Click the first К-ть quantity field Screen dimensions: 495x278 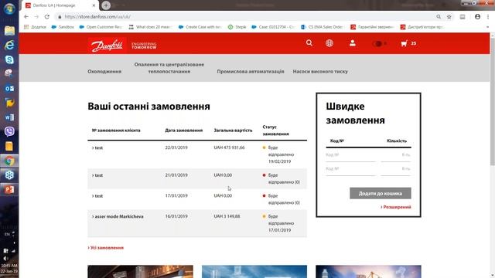pyautogui.click(x=396, y=155)
